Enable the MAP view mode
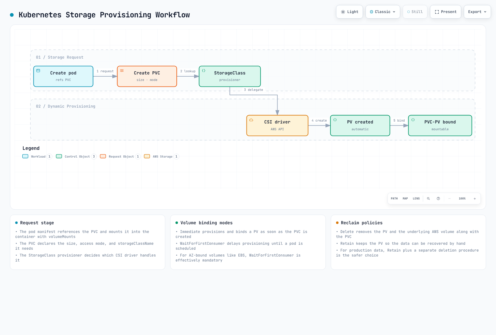Viewport: 496px width, 335px height. point(405,199)
